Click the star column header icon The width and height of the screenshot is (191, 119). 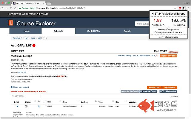click(39, 101)
